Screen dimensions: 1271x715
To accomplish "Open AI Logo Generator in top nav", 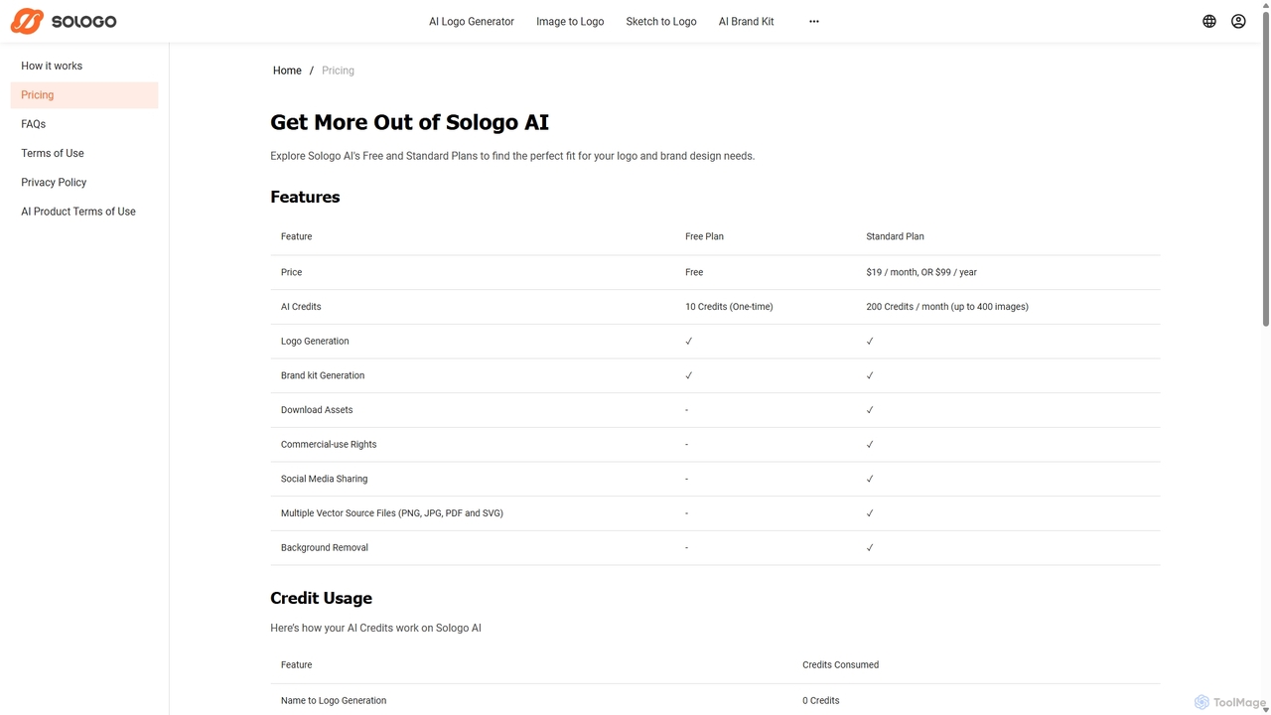I will [472, 21].
